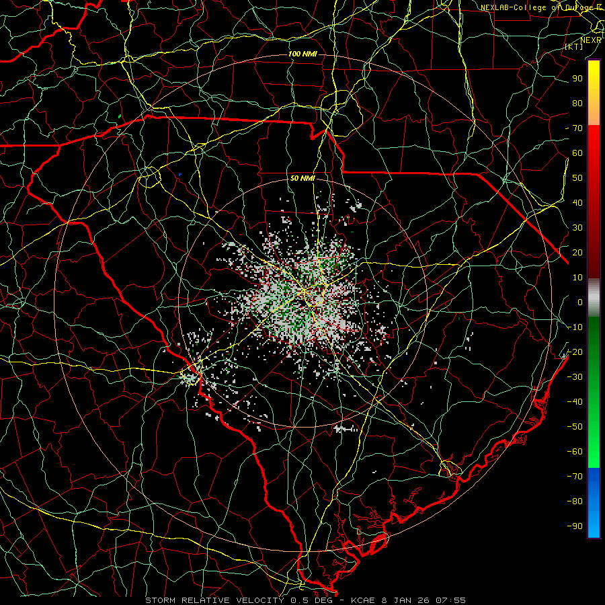Select the NEXLAB-College of DuPage header text
Viewport: 605px width, 605px height.
tap(542, 7)
